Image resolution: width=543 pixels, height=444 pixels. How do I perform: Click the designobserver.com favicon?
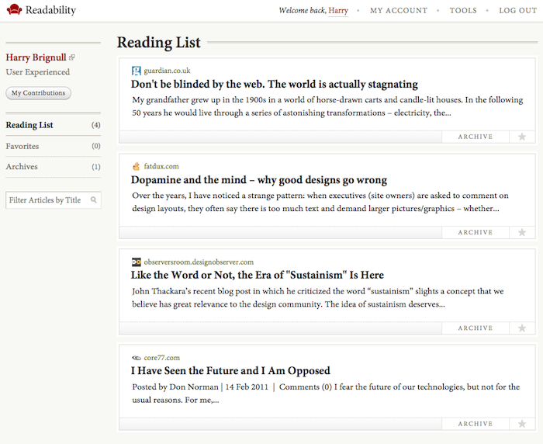(137, 262)
